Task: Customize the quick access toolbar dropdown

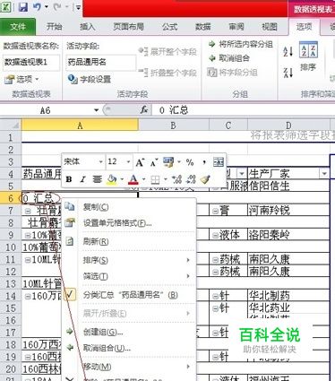Action: click(x=78, y=7)
